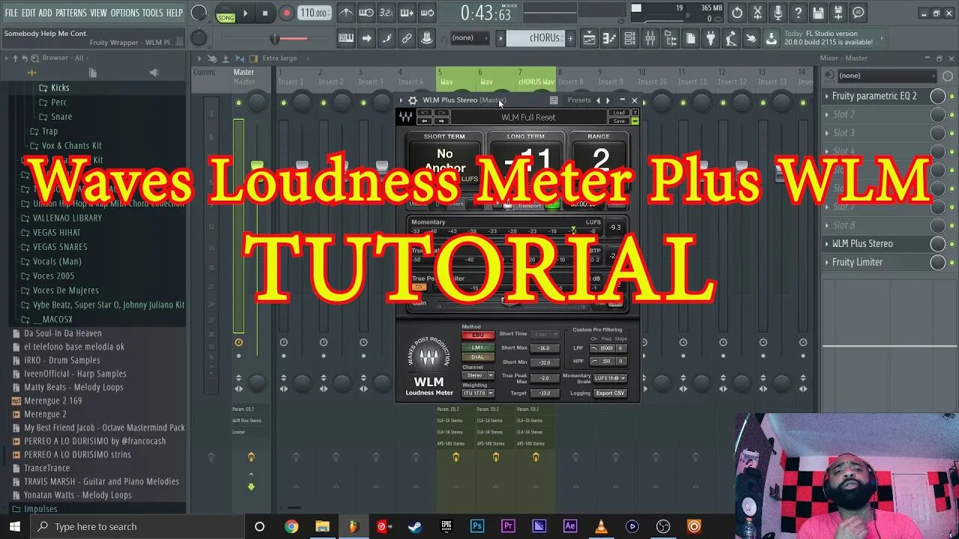
Task: Select DIAL method in WLM
Action: pos(477,357)
